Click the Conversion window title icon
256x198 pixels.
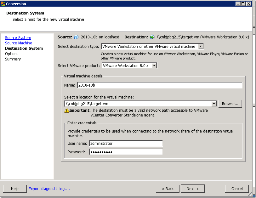coord(3,4)
